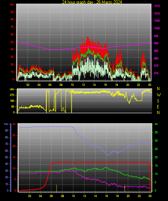
Task: Click the yellow N compass label at top
Action: coord(158,89)
